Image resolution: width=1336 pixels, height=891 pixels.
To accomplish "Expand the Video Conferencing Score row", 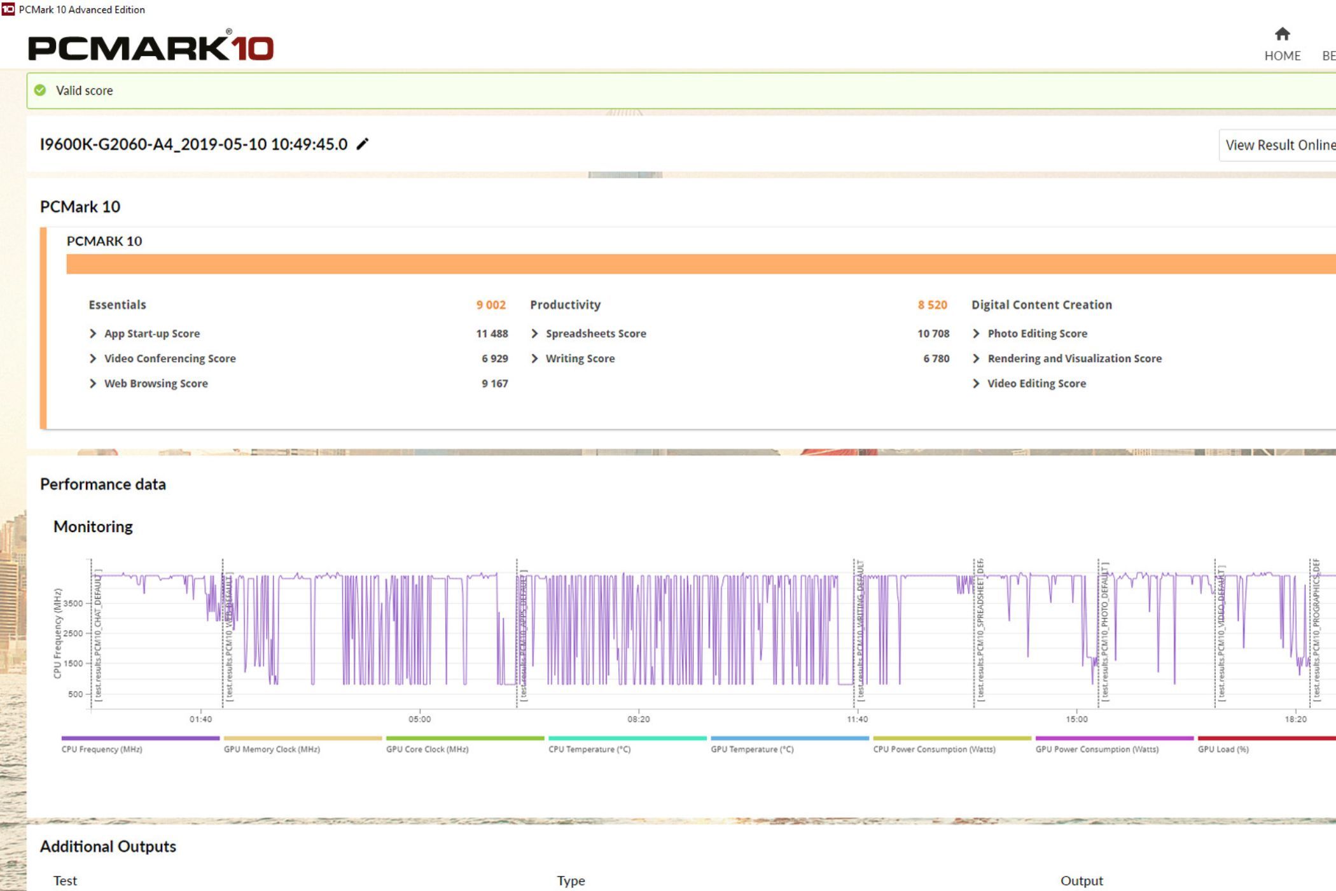I will tap(93, 358).
